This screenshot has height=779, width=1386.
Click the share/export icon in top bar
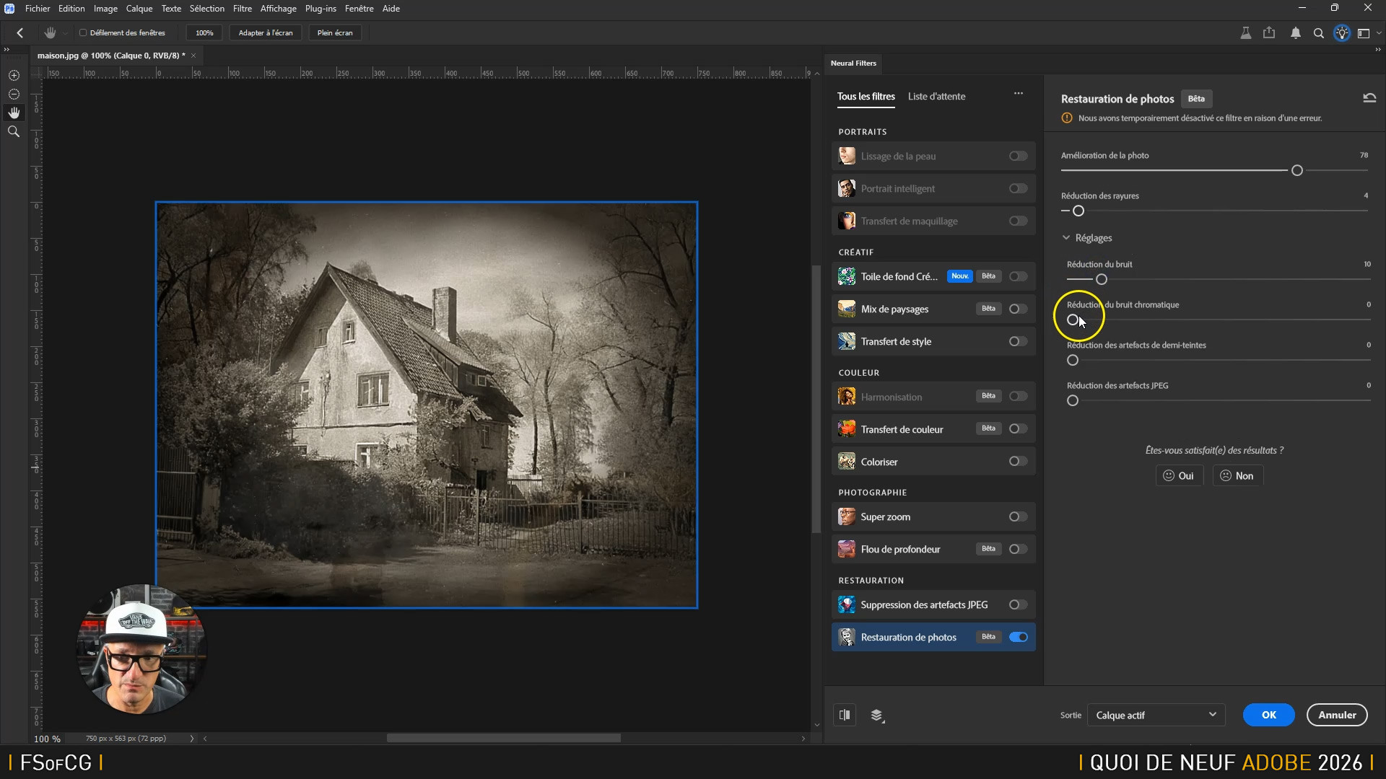(1269, 33)
